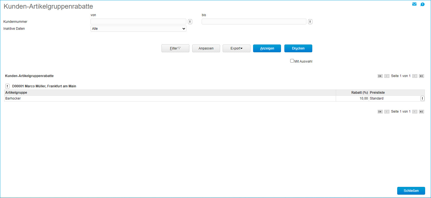
Task: Go to next page in upper pager
Action: (x=415, y=76)
